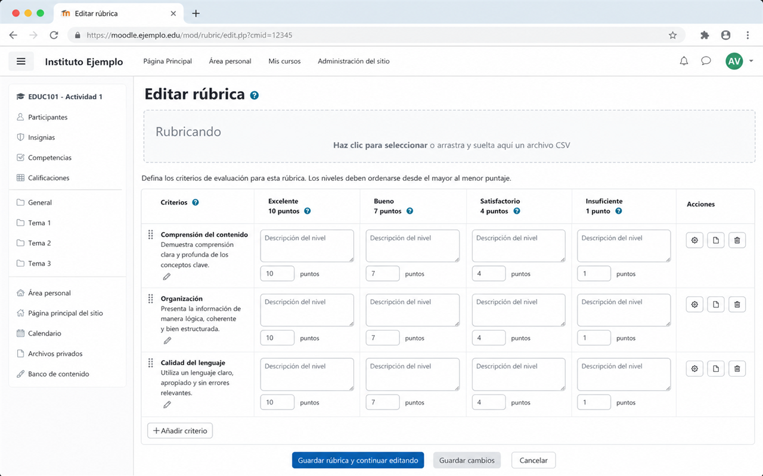
Task: Open the browser profile icon
Action: pos(725,35)
